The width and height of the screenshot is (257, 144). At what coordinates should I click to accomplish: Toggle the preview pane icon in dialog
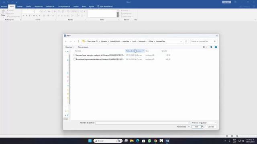211,47
